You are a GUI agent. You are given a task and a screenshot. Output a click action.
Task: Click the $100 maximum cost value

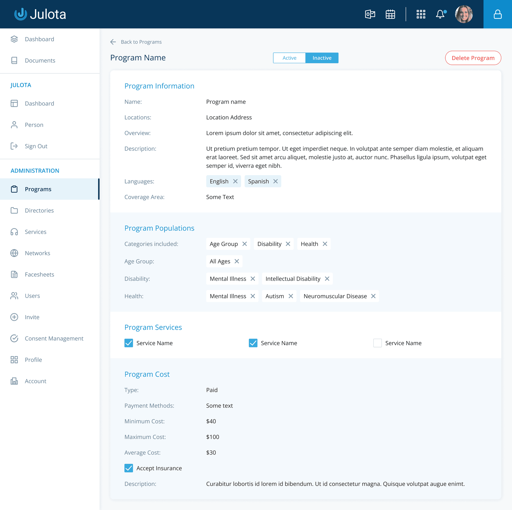[x=213, y=437]
